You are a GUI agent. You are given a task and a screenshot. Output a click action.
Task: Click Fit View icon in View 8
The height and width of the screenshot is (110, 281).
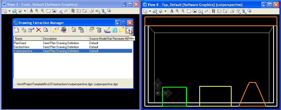pyautogui.click(x=195, y=11)
